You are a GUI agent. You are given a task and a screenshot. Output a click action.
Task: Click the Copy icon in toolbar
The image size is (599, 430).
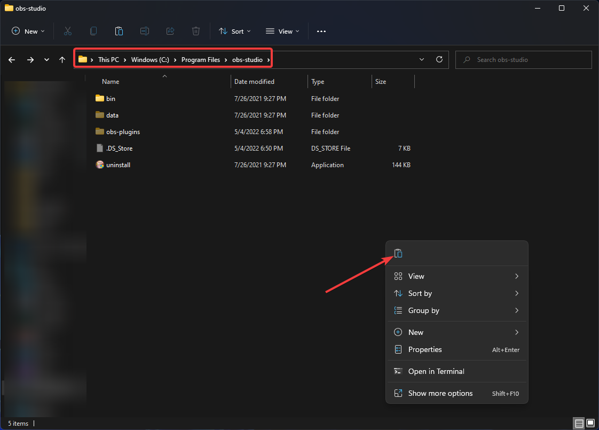point(93,32)
